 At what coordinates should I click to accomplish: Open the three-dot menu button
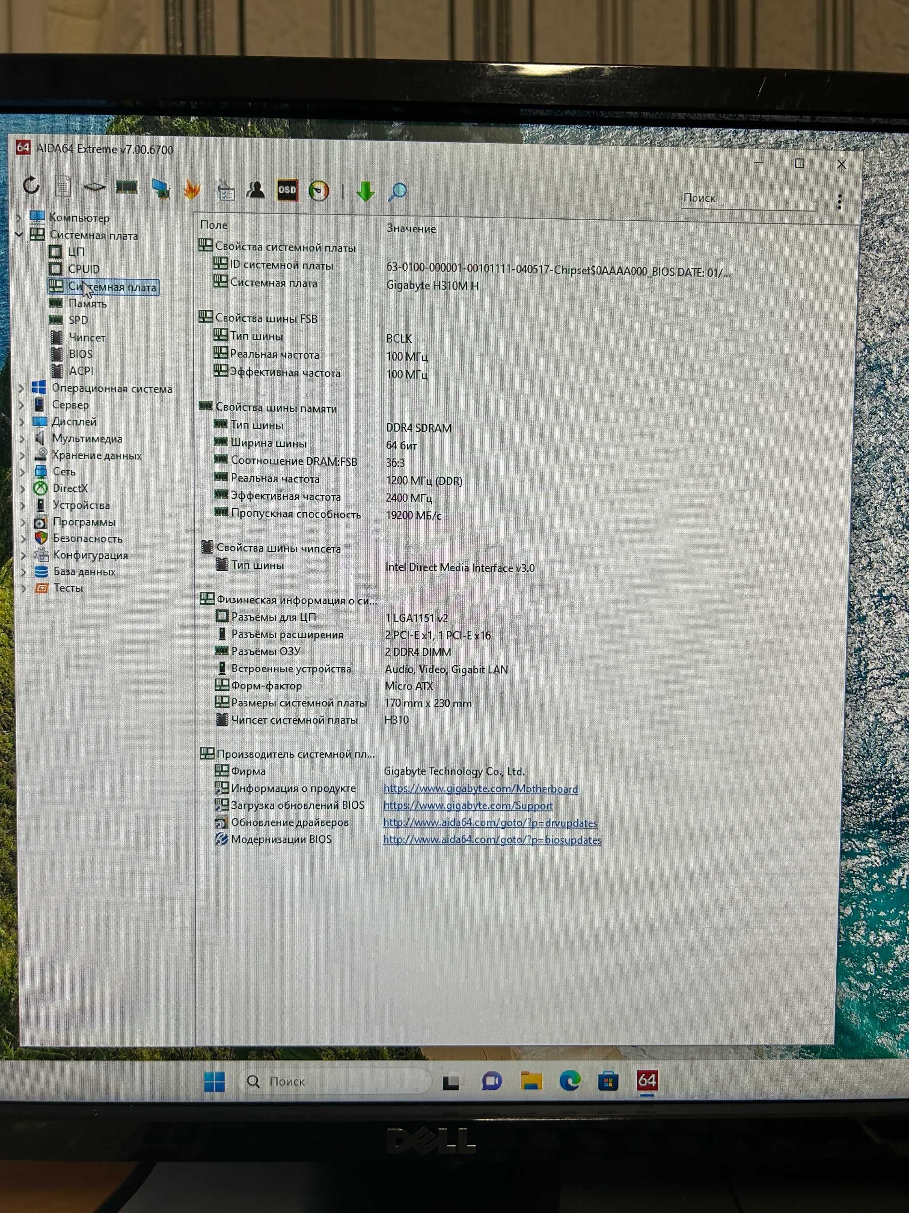coord(839,202)
